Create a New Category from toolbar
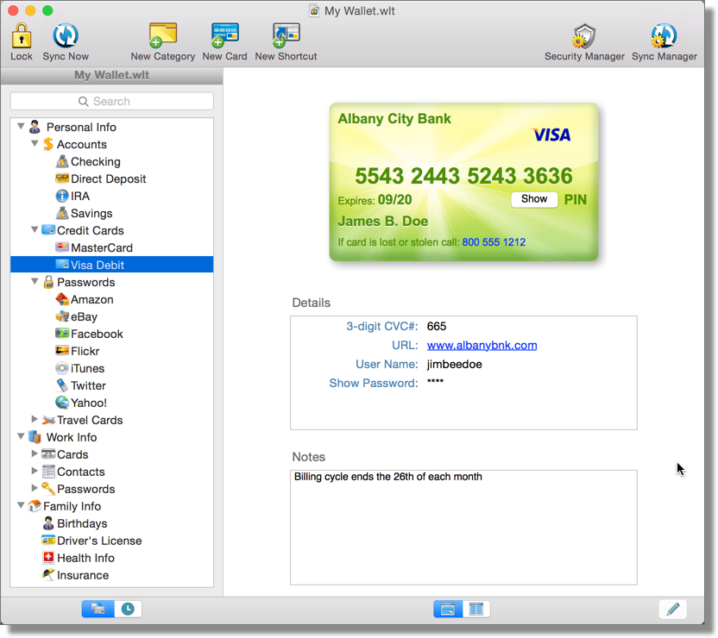Viewport: 718px width, 638px height. coord(162,35)
